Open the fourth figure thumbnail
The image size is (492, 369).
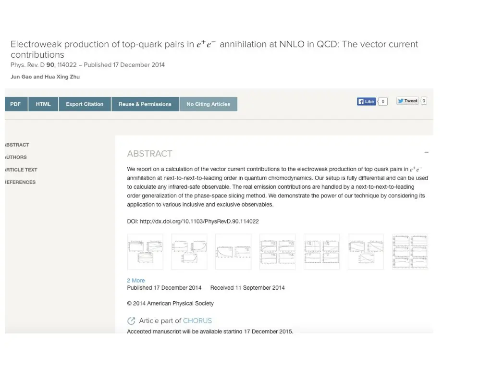coord(277,252)
